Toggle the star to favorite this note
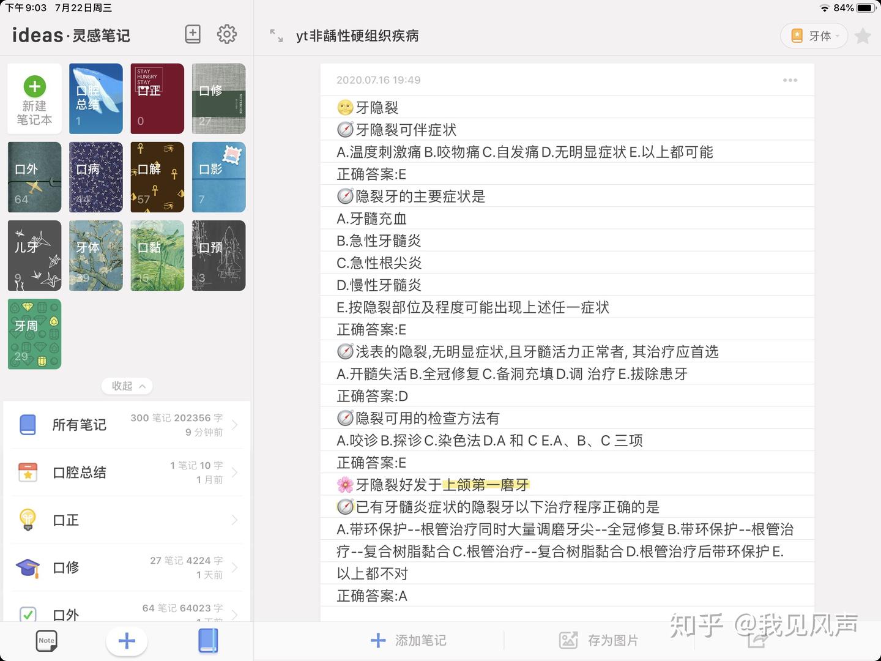881x661 pixels. tap(863, 35)
